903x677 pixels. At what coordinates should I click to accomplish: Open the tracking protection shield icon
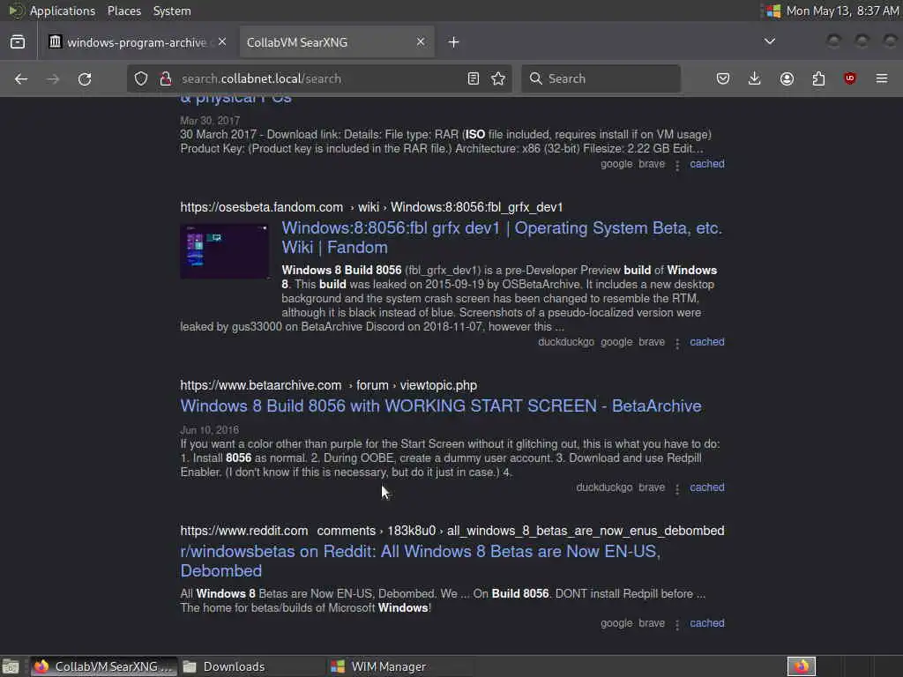click(x=141, y=78)
